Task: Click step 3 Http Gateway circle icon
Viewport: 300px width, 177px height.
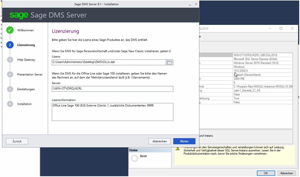Action: 10,60
